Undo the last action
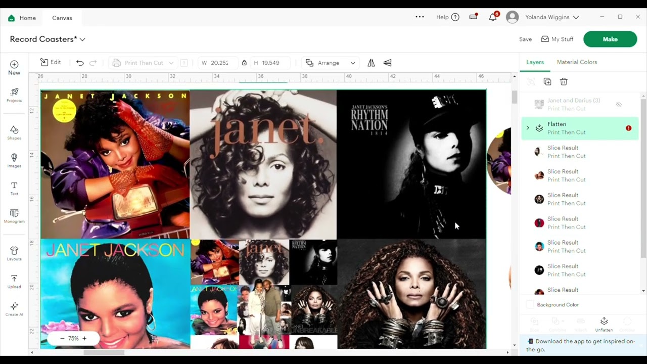The width and height of the screenshot is (647, 364). point(80,63)
